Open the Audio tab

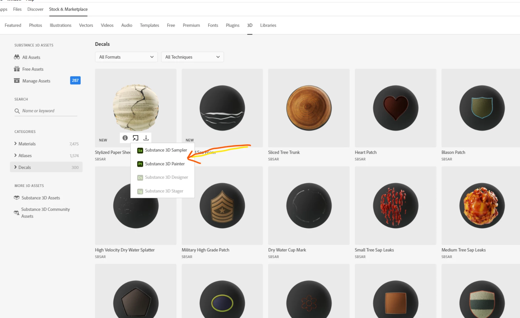127,25
